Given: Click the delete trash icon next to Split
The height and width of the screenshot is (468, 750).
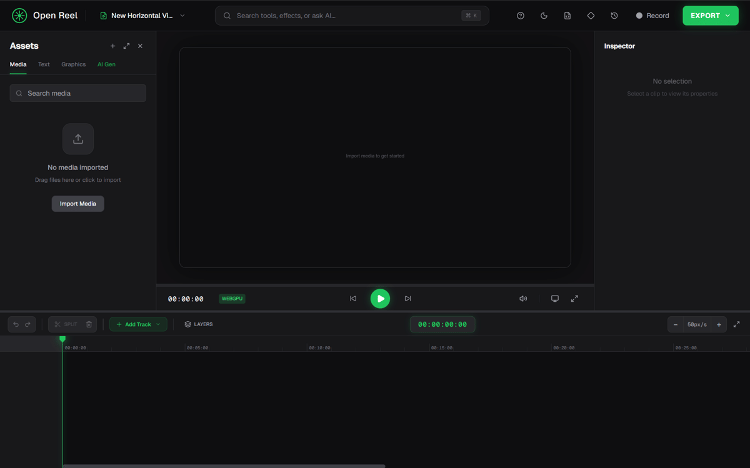Looking at the screenshot, I should (89, 324).
